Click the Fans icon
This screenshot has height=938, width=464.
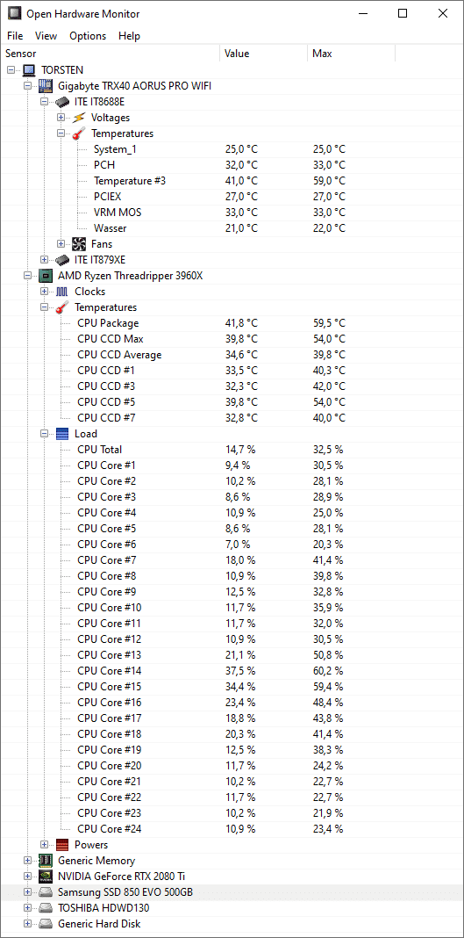pos(79,244)
